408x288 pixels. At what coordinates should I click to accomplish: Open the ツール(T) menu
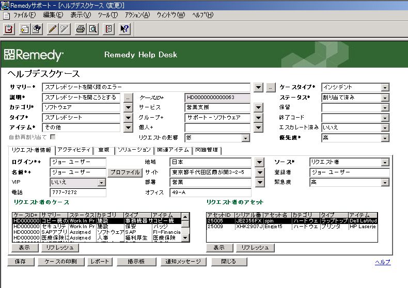(108, 15)
